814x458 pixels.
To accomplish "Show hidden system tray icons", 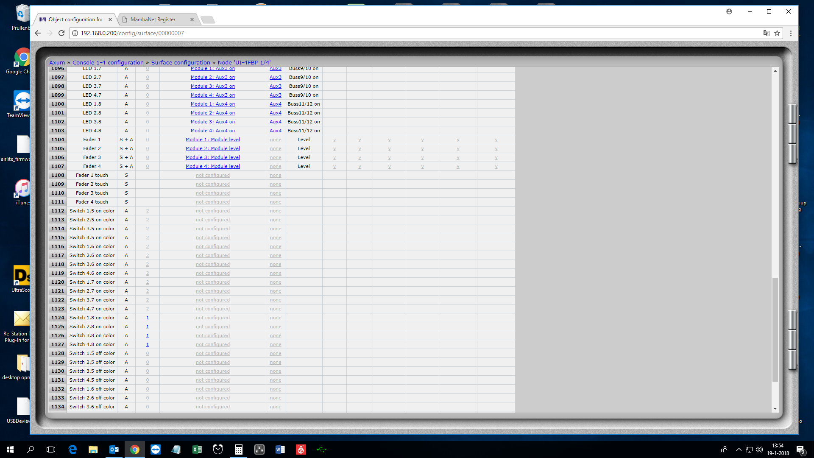I will click(x=739, y=450).
